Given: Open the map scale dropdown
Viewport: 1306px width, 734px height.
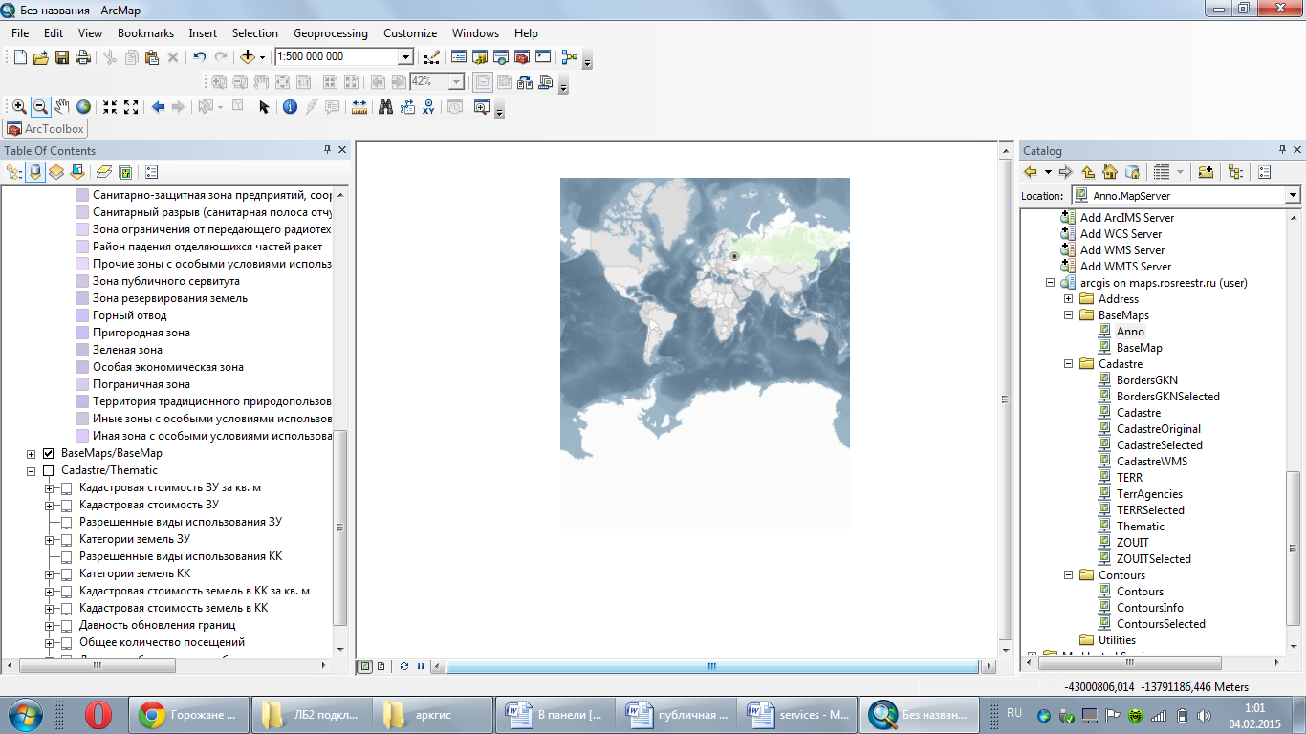Looking at the screenshot, I should (405, 57).
